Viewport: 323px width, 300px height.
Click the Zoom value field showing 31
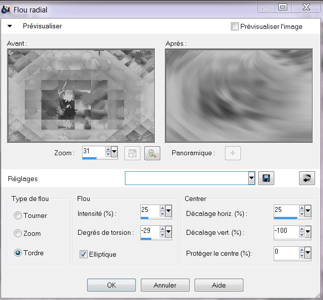pyautogui.click(x=94, y=151)
